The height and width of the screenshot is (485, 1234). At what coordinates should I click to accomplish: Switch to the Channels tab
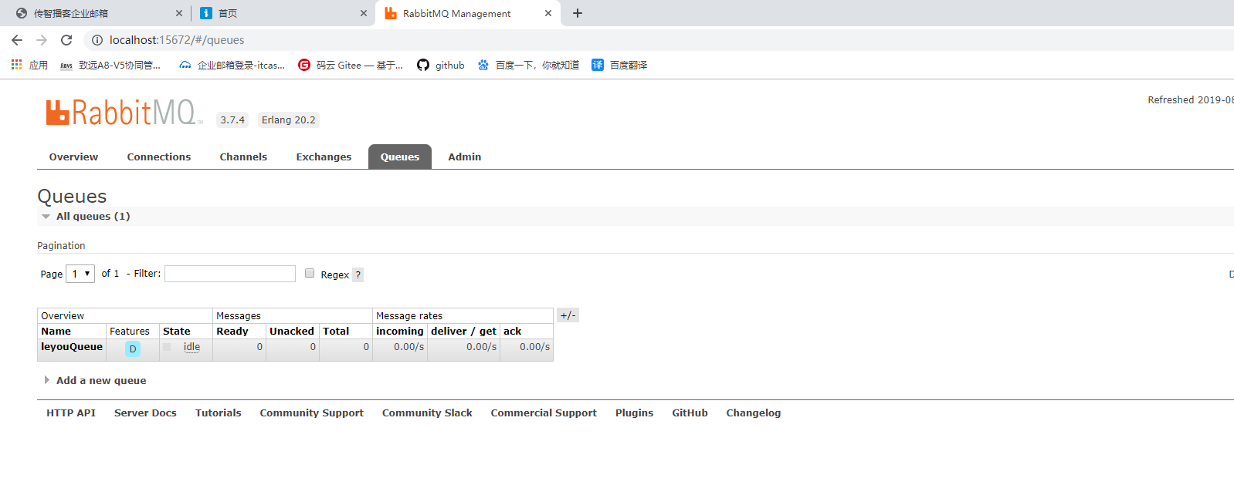pyautogui.click(x=243, y=157)
